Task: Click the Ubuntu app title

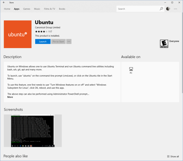Action: 44,22
